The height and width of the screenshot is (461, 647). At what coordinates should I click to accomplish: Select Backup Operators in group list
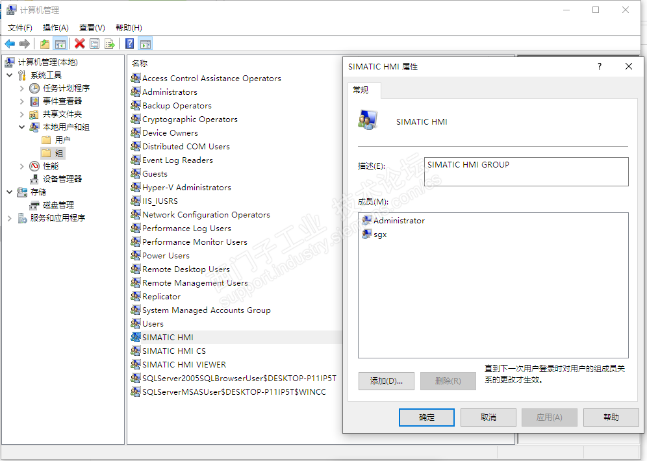(177, 106)
